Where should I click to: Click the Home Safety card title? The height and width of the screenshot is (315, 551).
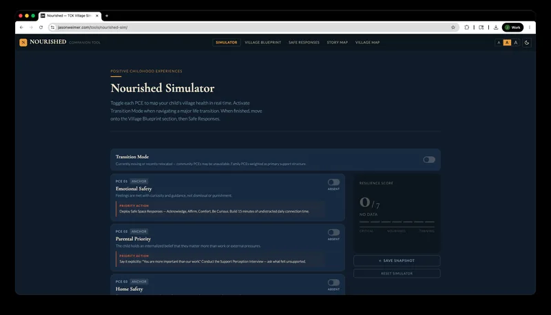click(129, 289)
